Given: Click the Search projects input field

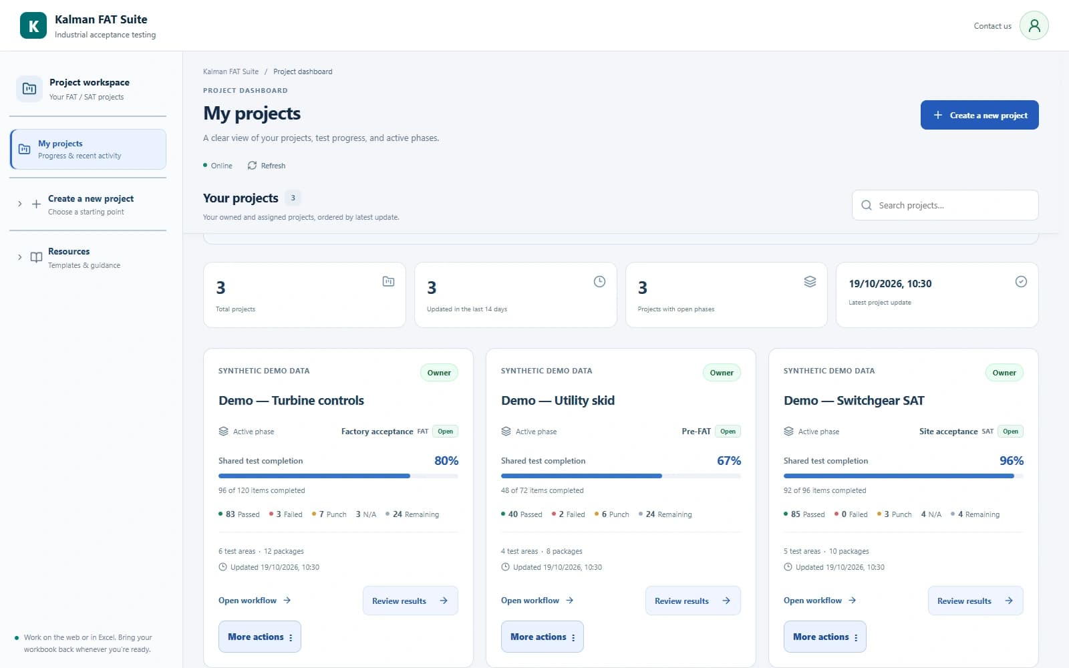Looking at the screenshot, I should coord(945,205).
